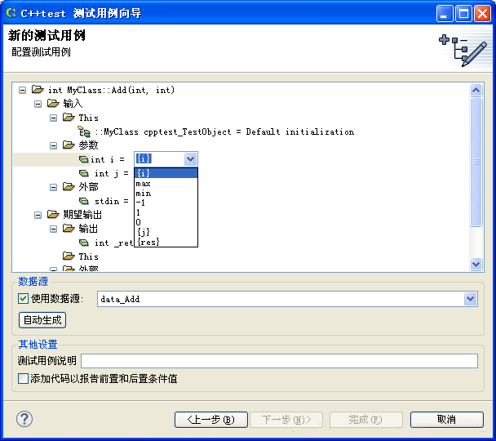Select the int j parameter icon
This screenshot has width=496, height=441.
(x=84, y=173)
